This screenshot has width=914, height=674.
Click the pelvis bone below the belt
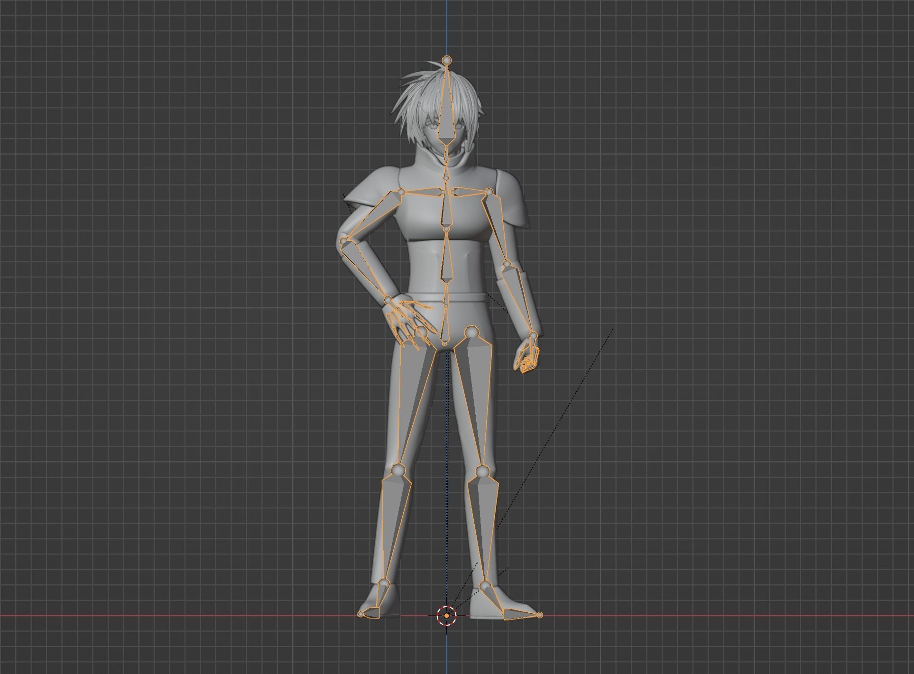tap(445, 324)
